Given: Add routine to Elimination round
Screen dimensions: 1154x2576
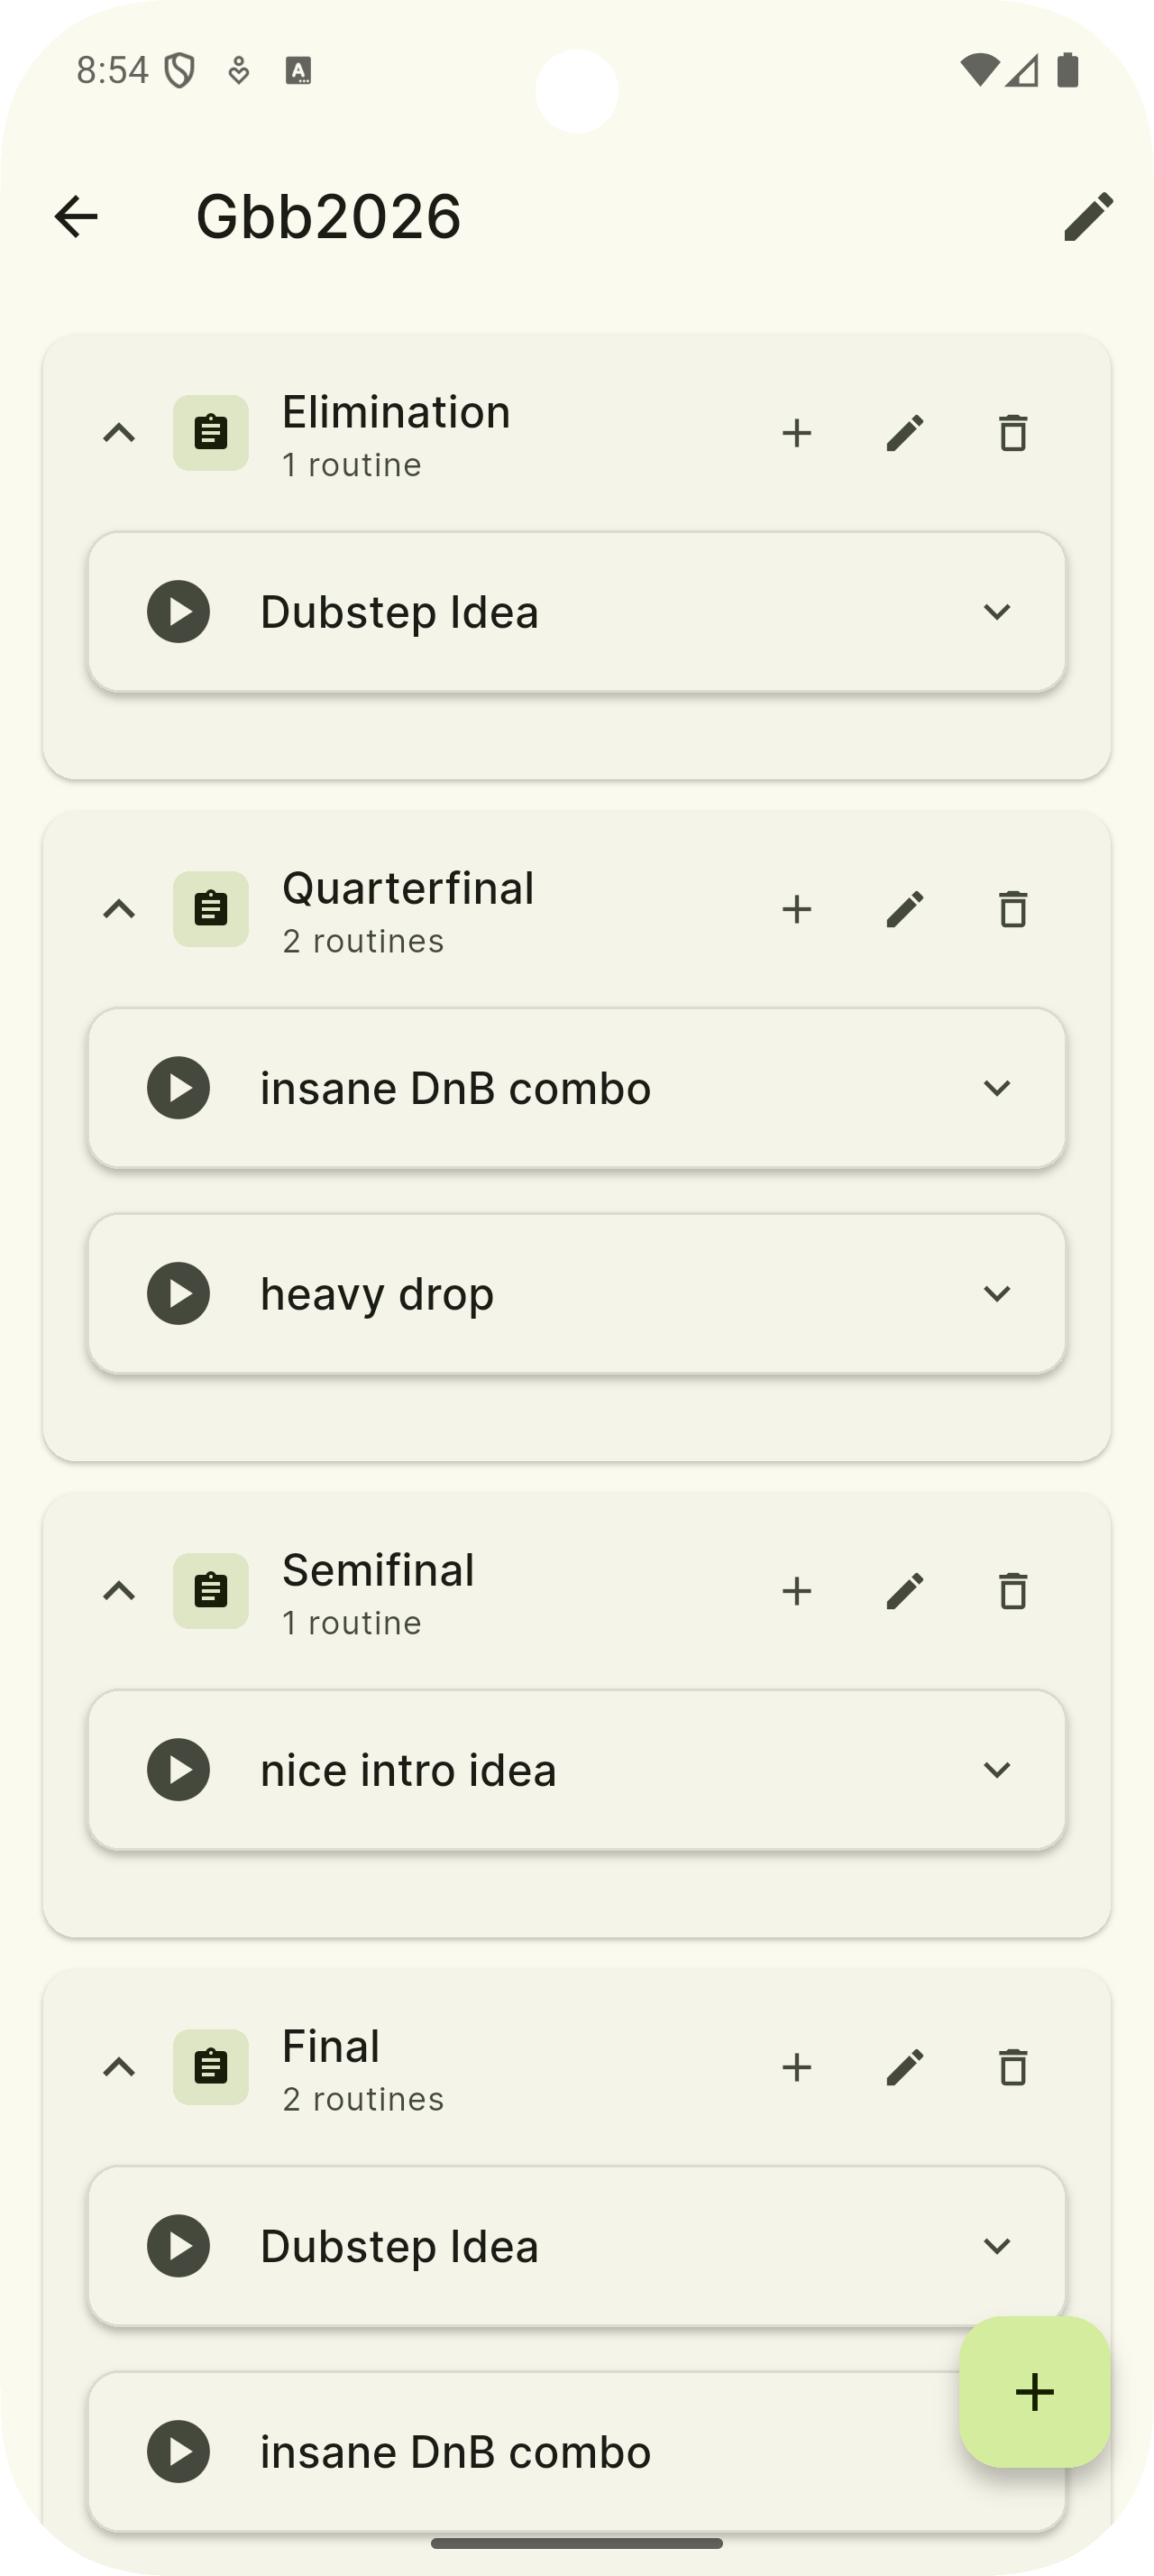Looking at the screenshot, I should [x=796, y=433].
